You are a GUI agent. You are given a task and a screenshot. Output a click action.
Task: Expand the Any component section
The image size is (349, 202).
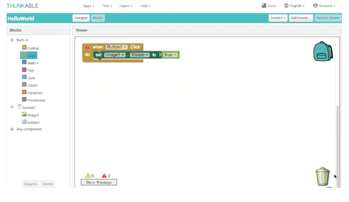click(12, 129)
